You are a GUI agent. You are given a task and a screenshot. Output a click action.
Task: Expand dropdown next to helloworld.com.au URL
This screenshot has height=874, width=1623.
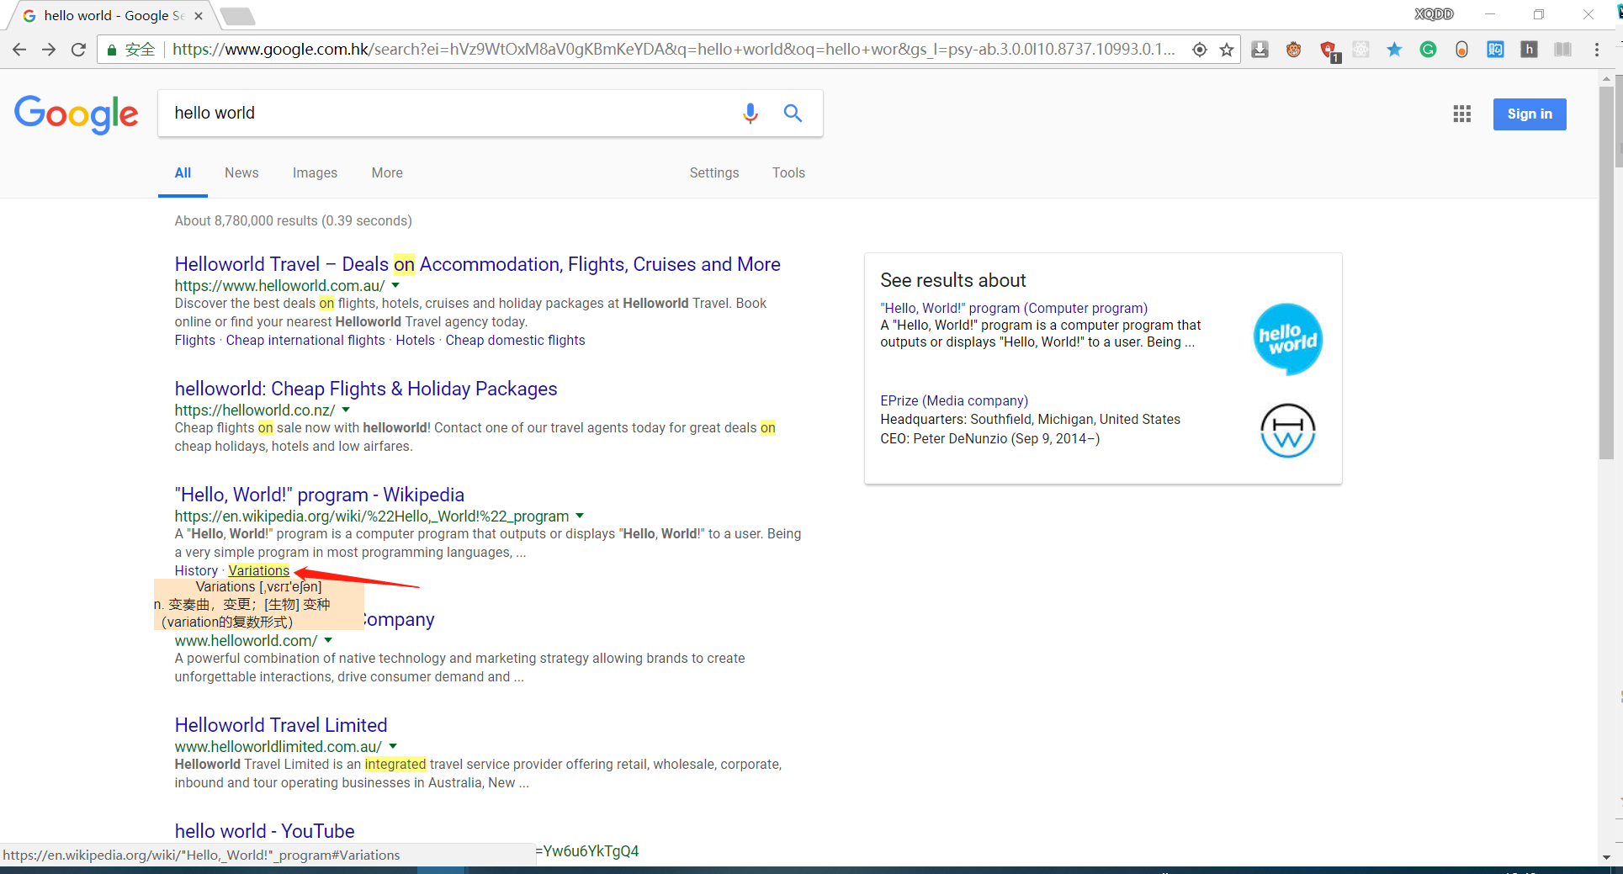(395, 285)
